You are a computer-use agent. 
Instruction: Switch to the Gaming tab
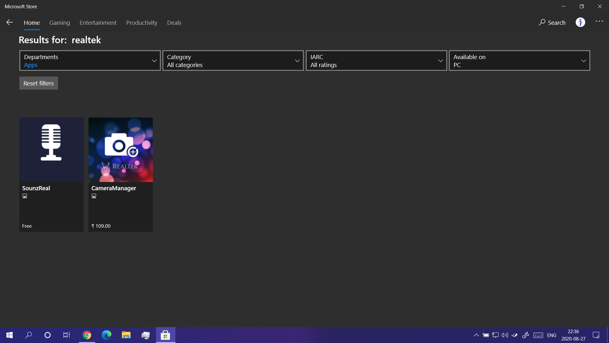click(60, 23)
